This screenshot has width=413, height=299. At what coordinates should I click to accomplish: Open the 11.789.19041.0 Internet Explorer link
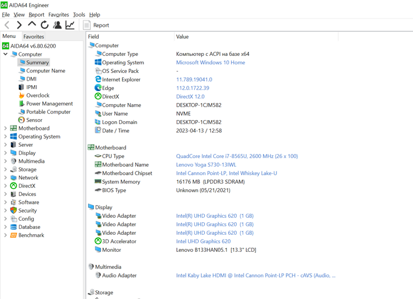tap(194, 80)
